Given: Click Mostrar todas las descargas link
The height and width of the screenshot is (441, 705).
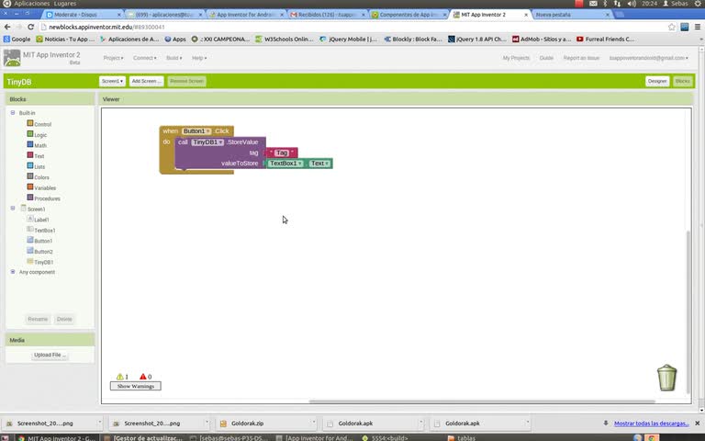Looking at the screenshot, I should (651, 423).
